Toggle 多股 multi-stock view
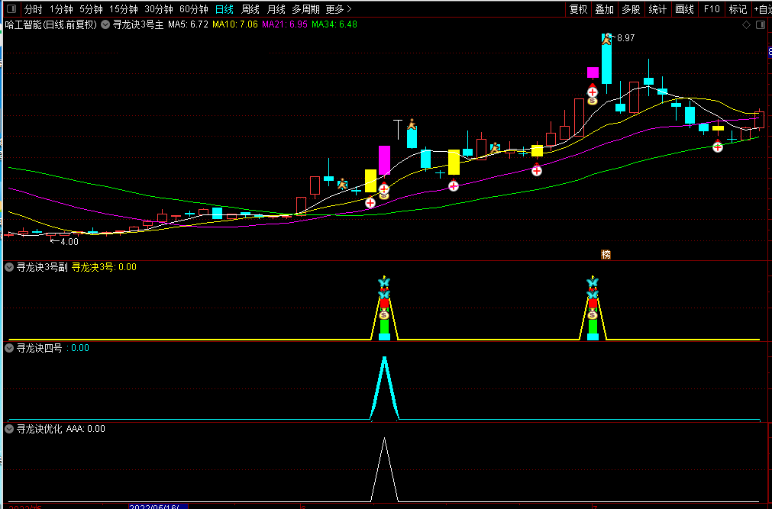Screen dimensions: 772x509 (x=630, y=9)
